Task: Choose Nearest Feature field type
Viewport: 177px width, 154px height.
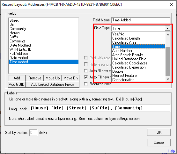Action: pos(138,76)
